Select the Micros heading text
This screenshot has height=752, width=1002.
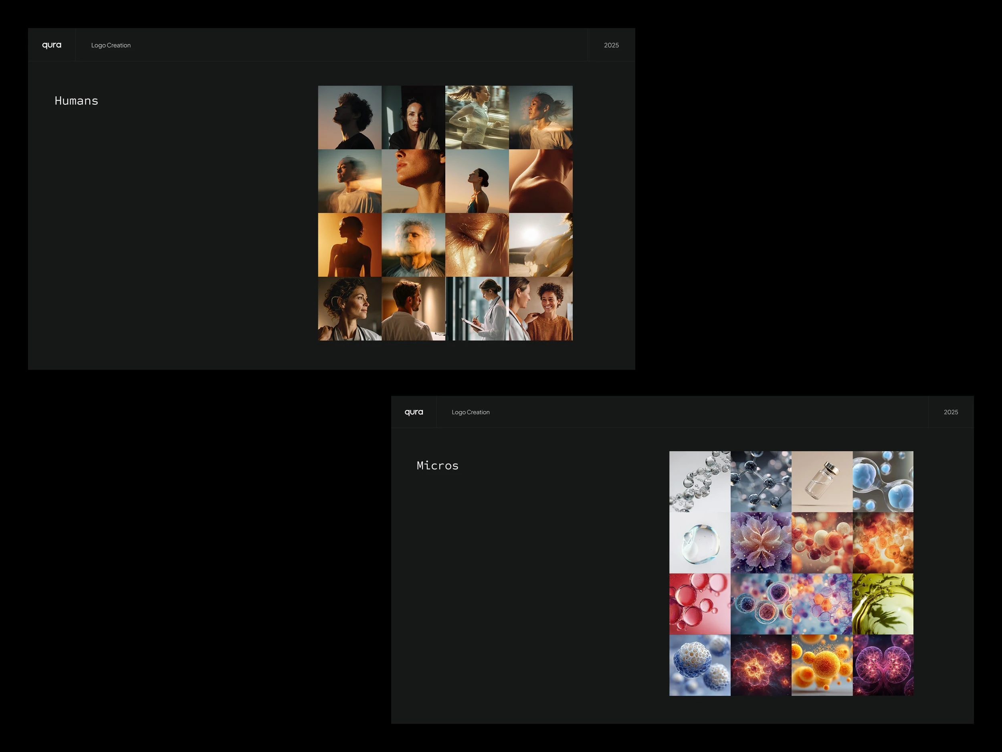click(437, 466)
